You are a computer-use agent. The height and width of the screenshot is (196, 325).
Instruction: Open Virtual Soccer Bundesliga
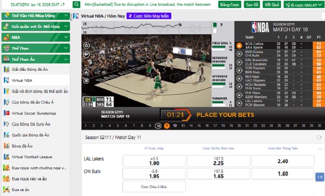pos(36,113)
